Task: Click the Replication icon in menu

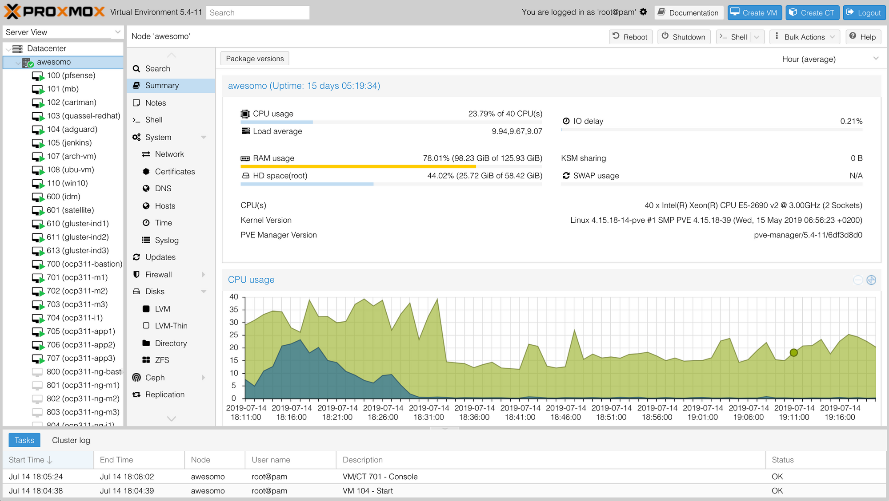Action: pos(136,394)
